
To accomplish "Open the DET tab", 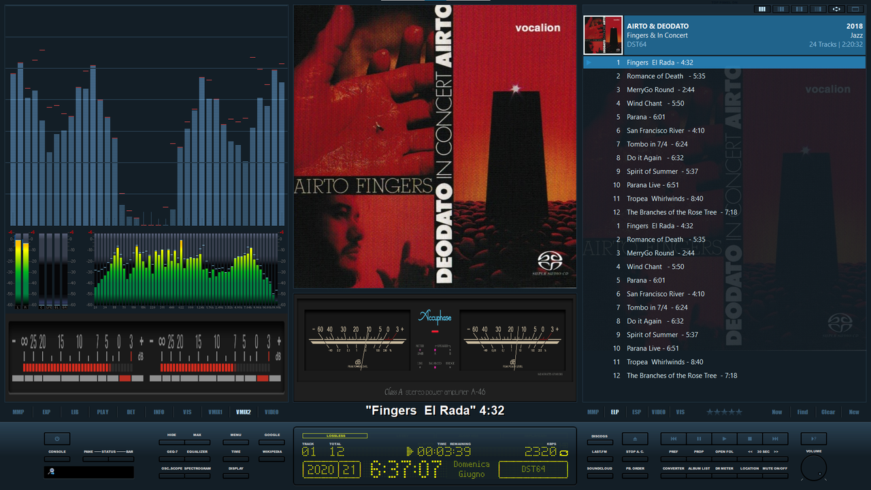I will point(131,412).
